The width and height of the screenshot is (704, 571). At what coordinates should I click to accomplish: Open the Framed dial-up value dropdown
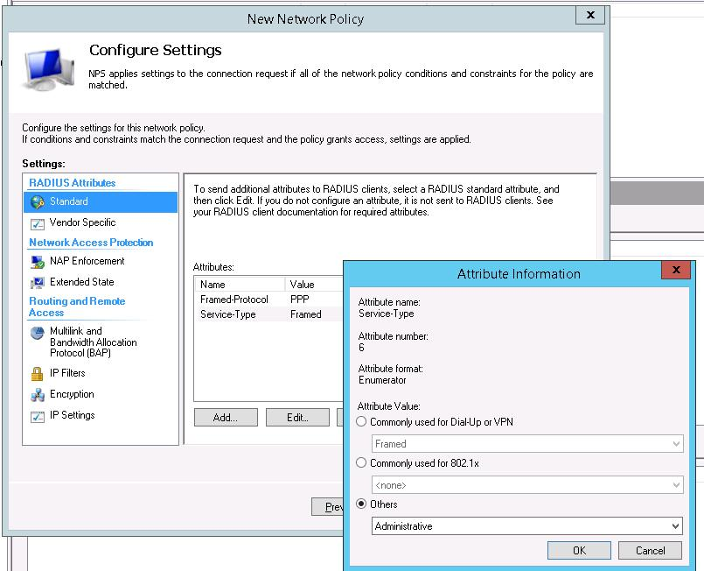point(527,444)
